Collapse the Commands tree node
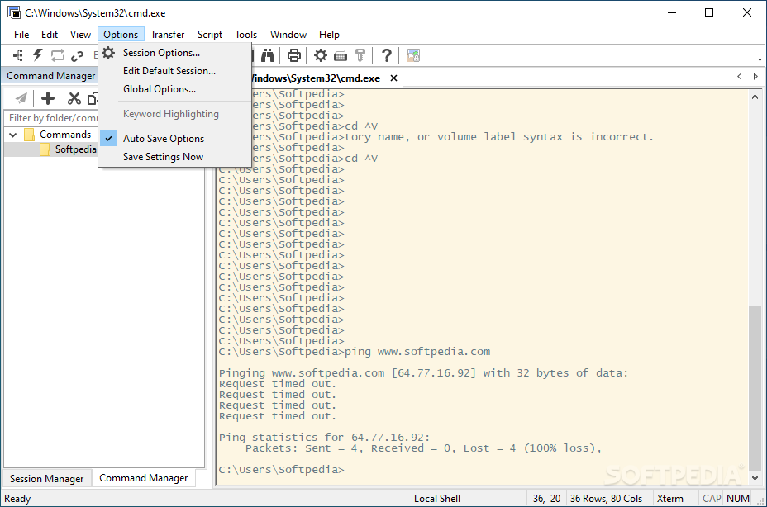 pos(13,135)
